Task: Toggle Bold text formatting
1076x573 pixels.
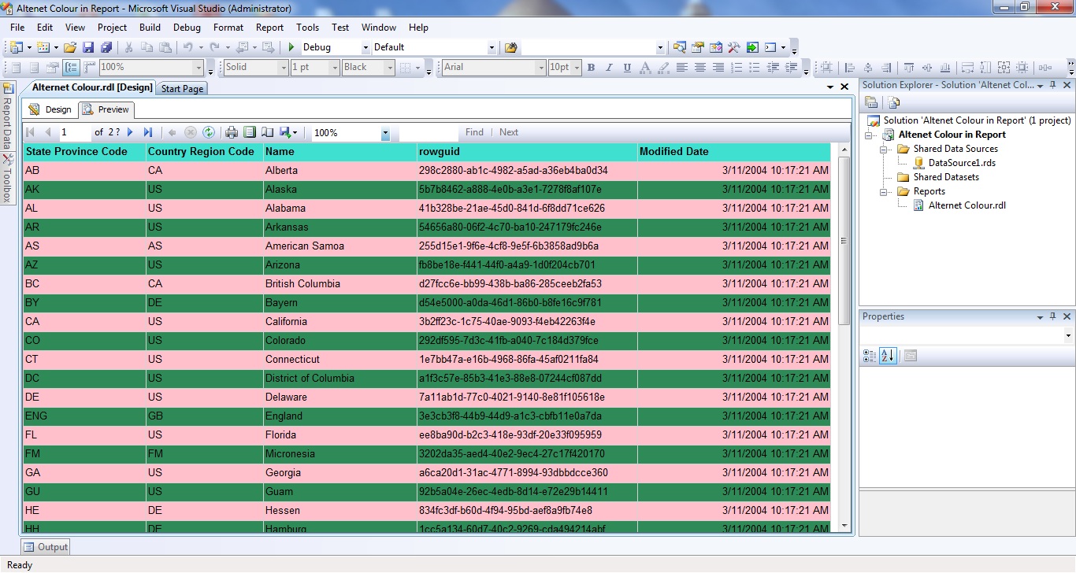Action: tap(590, 68)
